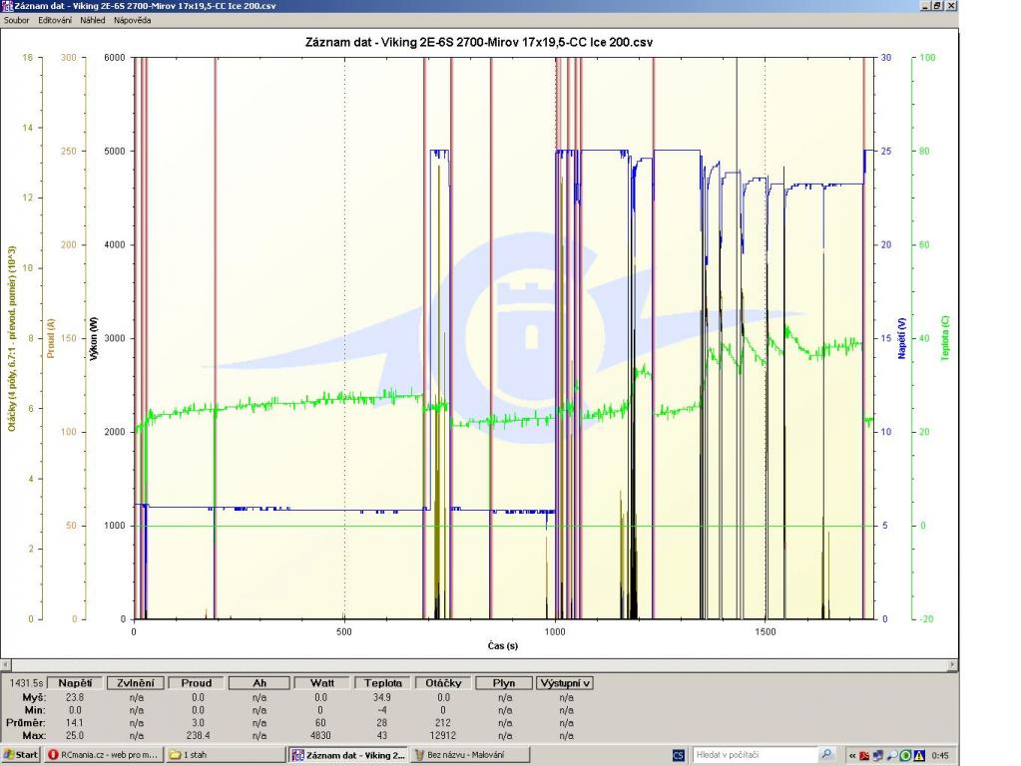This screenshot has width=1021, height=766.
Task: Click the CS language indicator on taskbar
Action: (680, 755)
